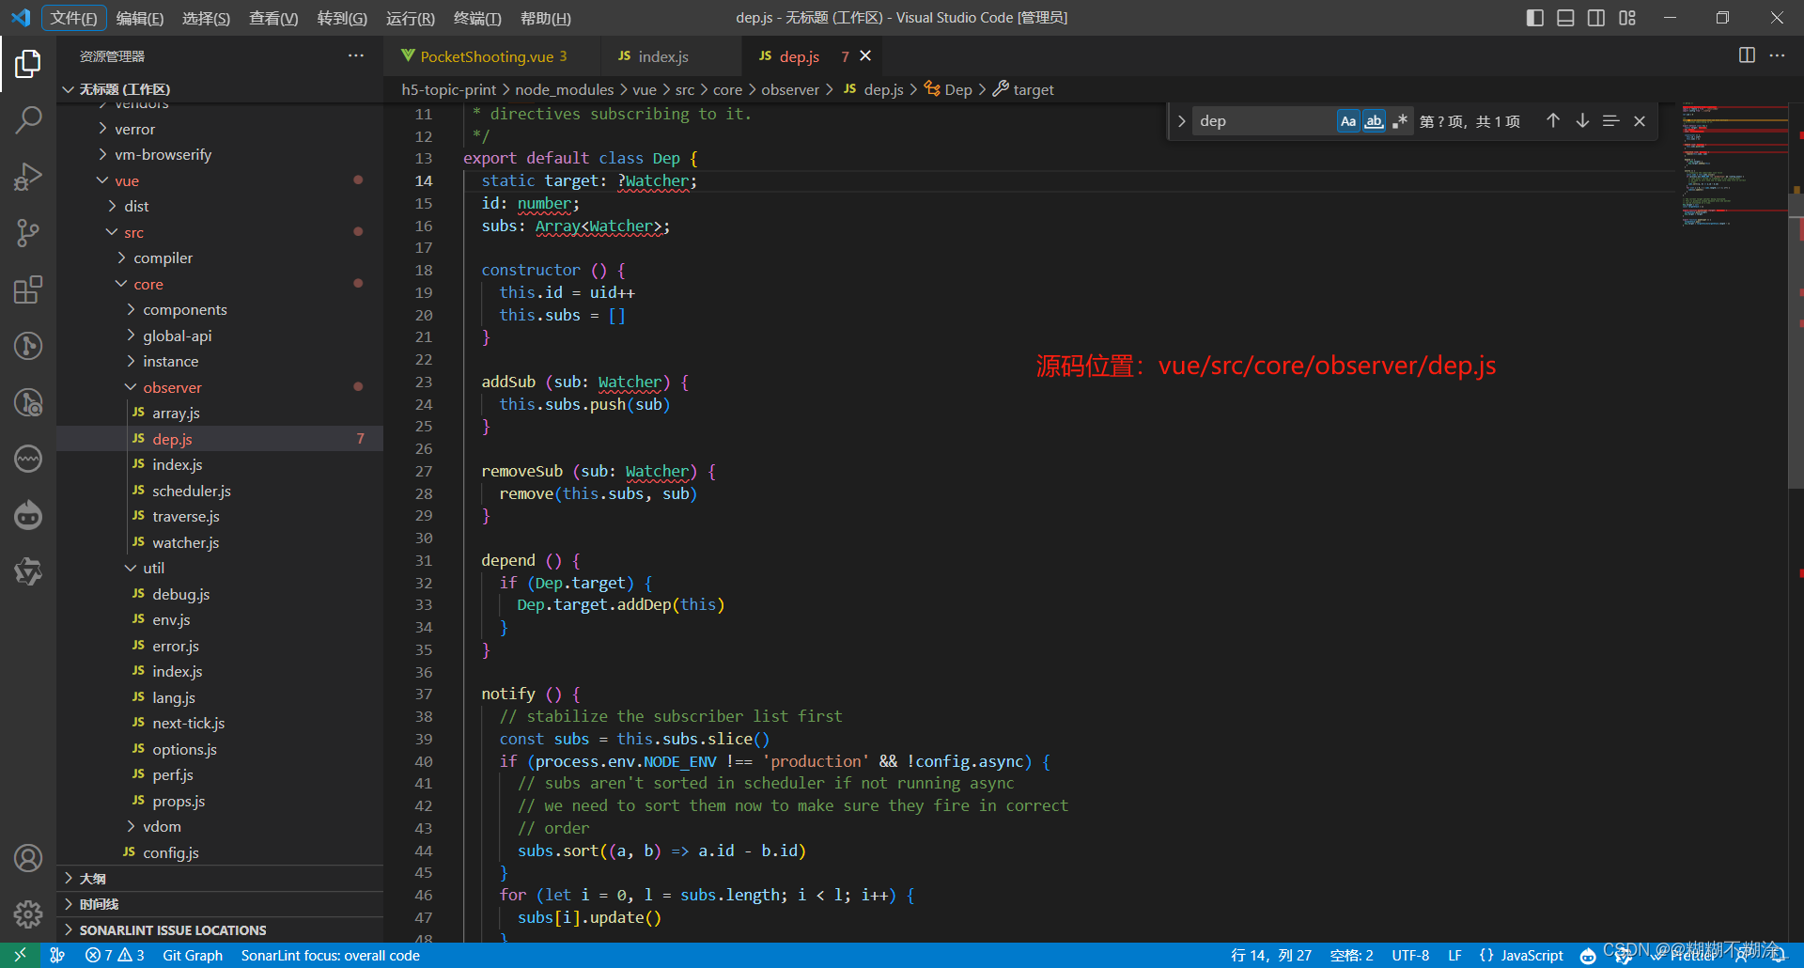This screenshot has height=968, width=1804.
Task: Open Run and Debug view
Action: tap(28, 177)
